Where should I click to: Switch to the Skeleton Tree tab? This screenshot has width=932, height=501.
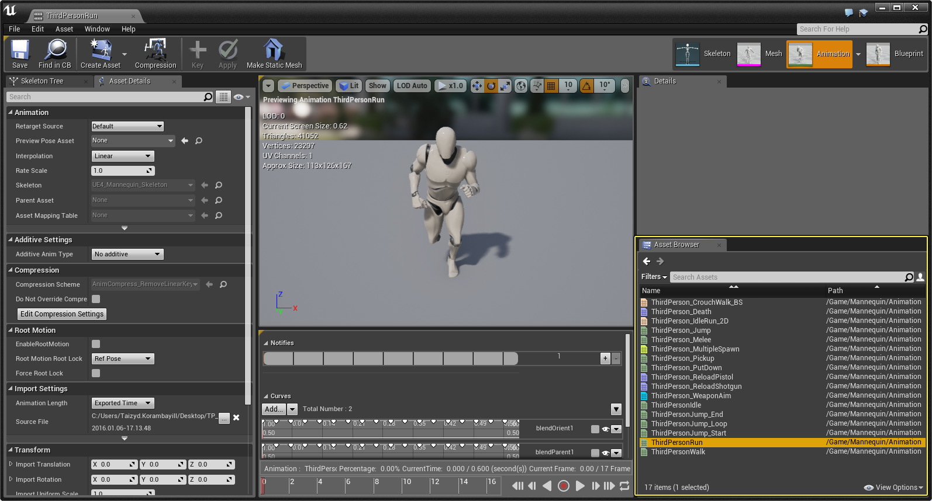42,81
